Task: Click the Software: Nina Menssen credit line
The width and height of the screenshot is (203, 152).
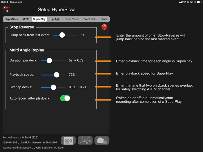Action: tap(34, 148)
